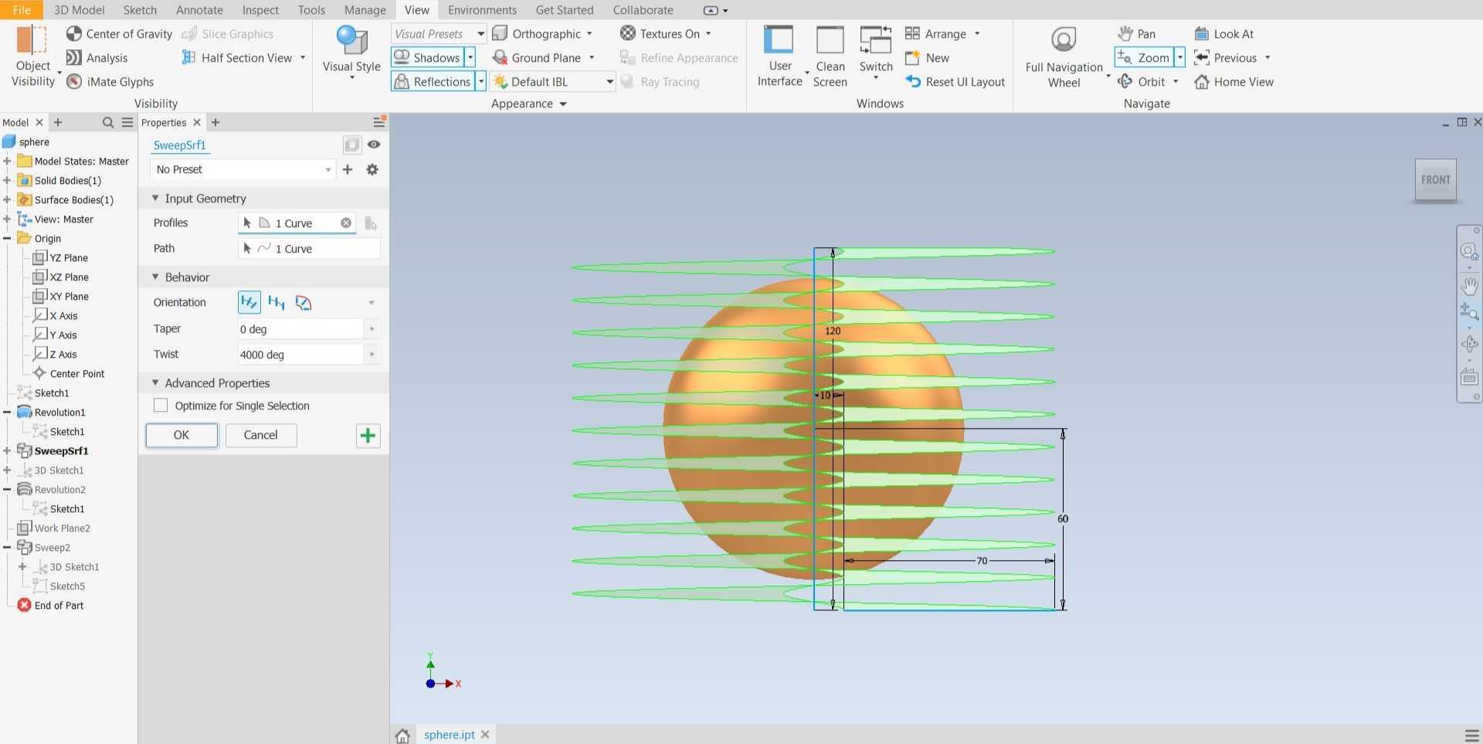1483x744 pixels.
Task: Search the Model browser
Action: pos(108,123)
